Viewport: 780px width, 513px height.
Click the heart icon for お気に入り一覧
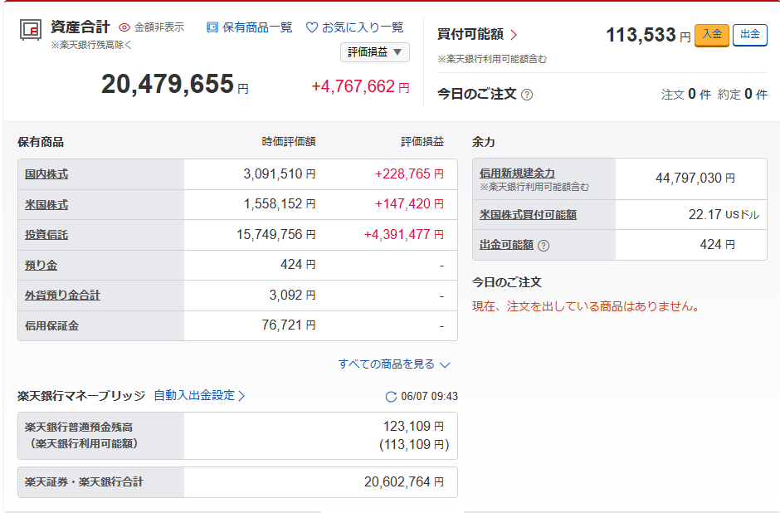coord(312,27)
